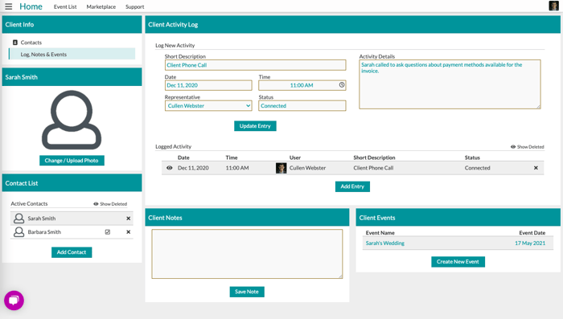Open Marketplace menu item
This screenshot has height=319, width=563.
pyautogui.click(x=101, y=6)
